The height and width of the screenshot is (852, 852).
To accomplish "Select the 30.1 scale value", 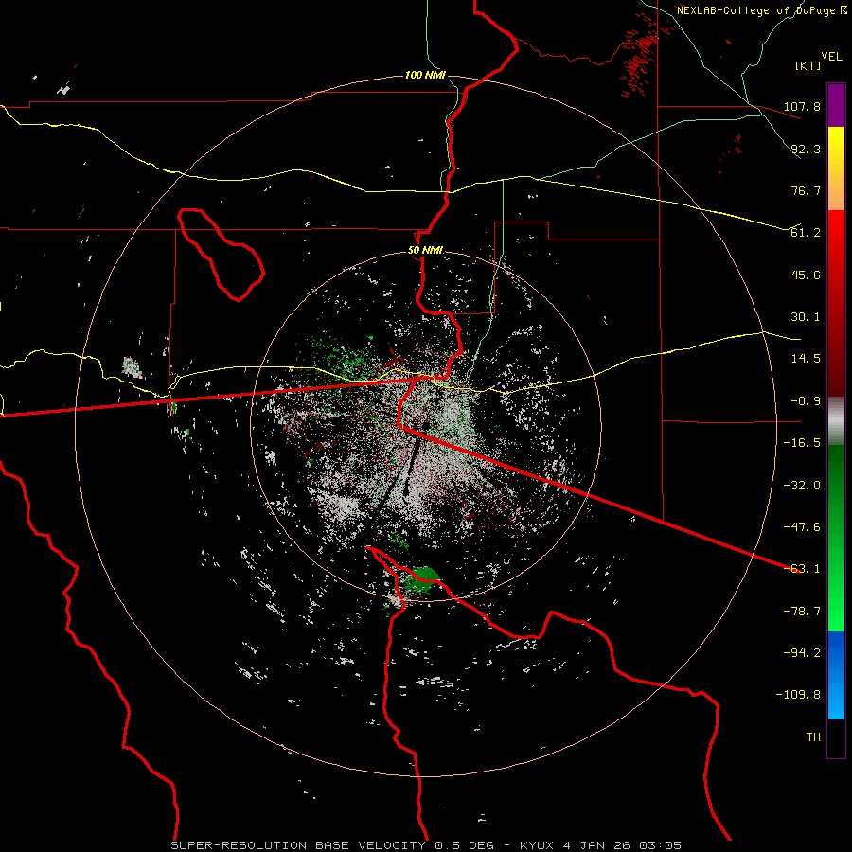I will [x=806, y=317].
